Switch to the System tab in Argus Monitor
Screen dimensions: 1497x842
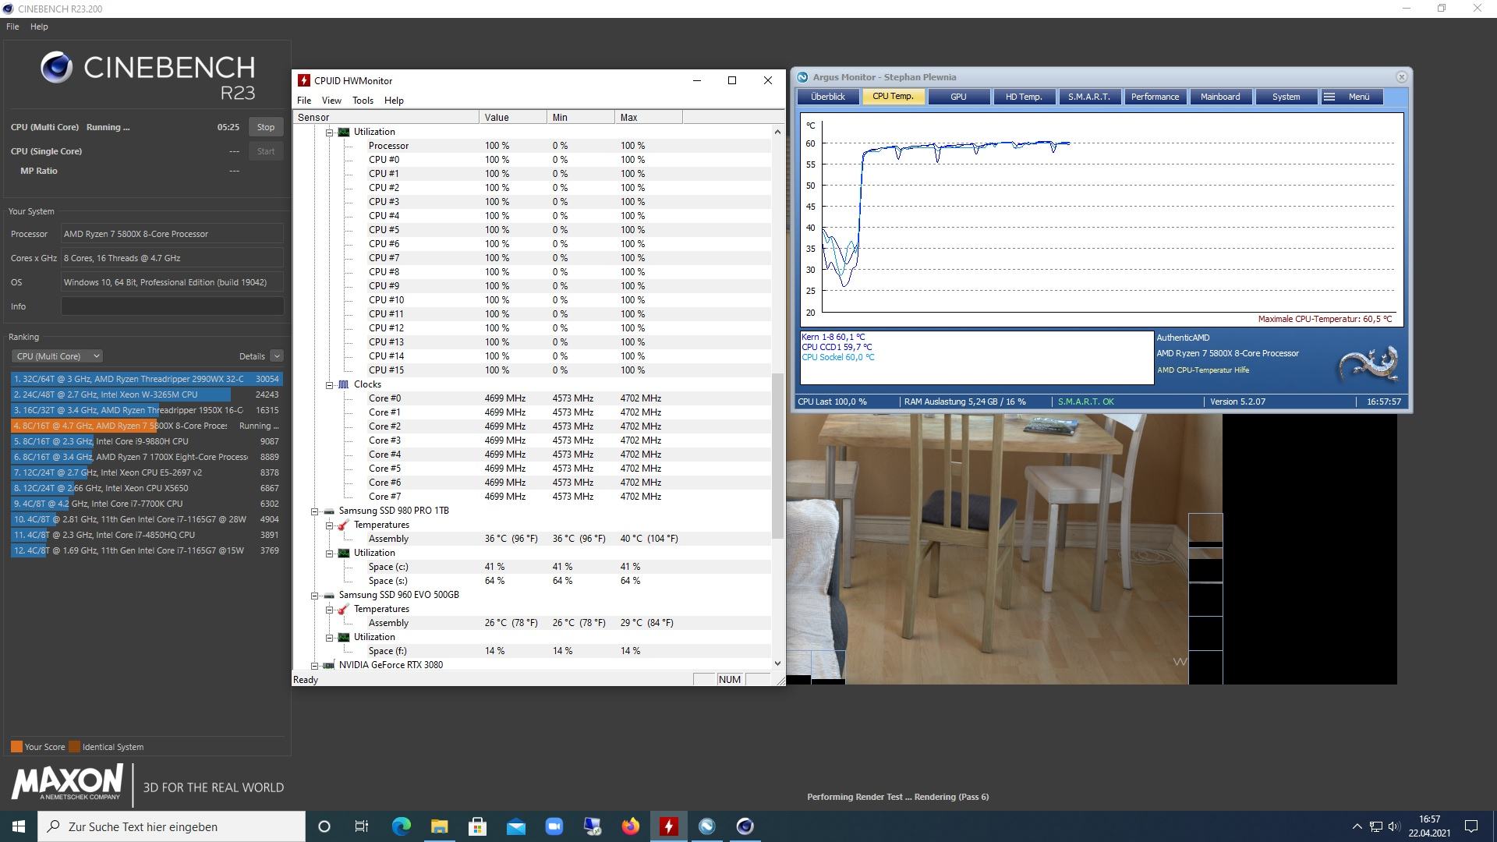coord(1286,97)
